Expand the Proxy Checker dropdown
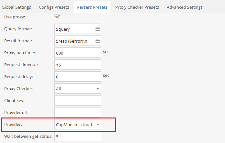 (x=78, y=88)
